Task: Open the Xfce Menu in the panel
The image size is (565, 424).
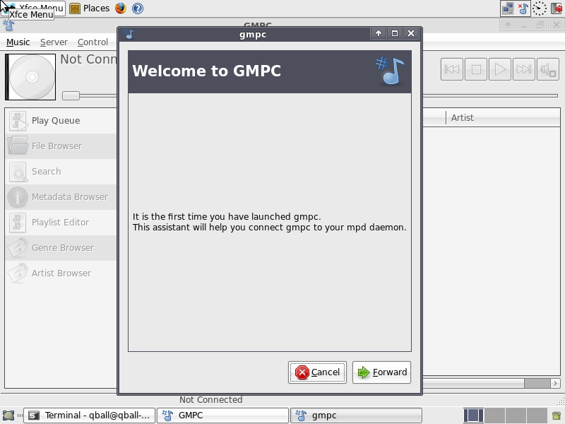Action: coord(32,8)
